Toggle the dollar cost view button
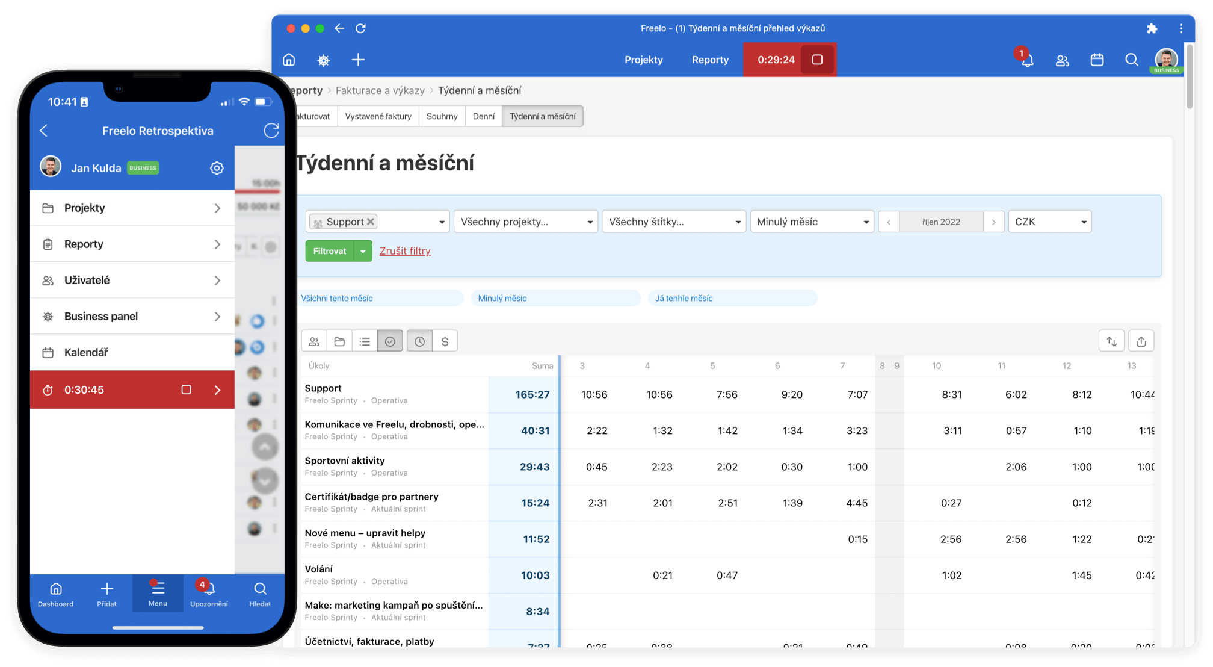 point(445,341)
